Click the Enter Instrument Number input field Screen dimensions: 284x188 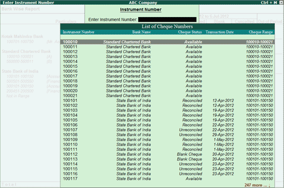point(167,20)
